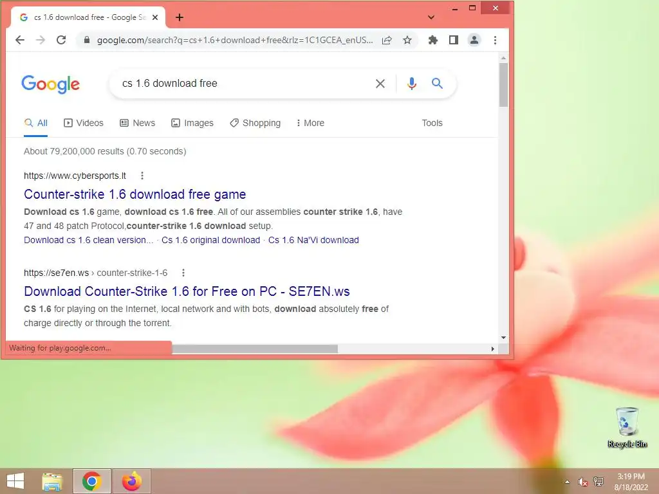Open a new tab with the plus button
Screen dimensions: 659x494
(180, 17)
